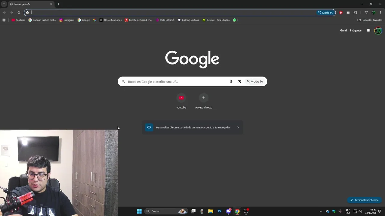Start voice search with the microphone
This screenshot has width=385, height=216.
[x=231, y=82]
